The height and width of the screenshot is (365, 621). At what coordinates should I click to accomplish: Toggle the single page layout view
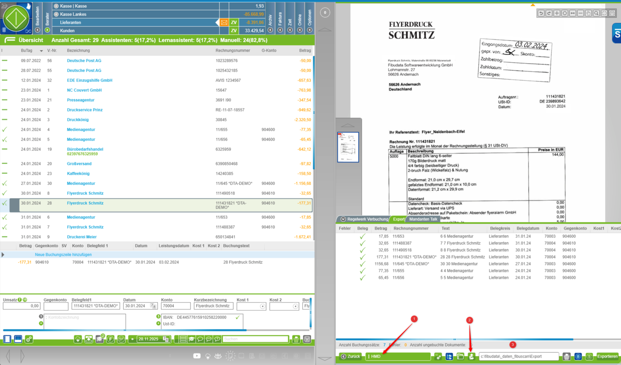[7, 339]
